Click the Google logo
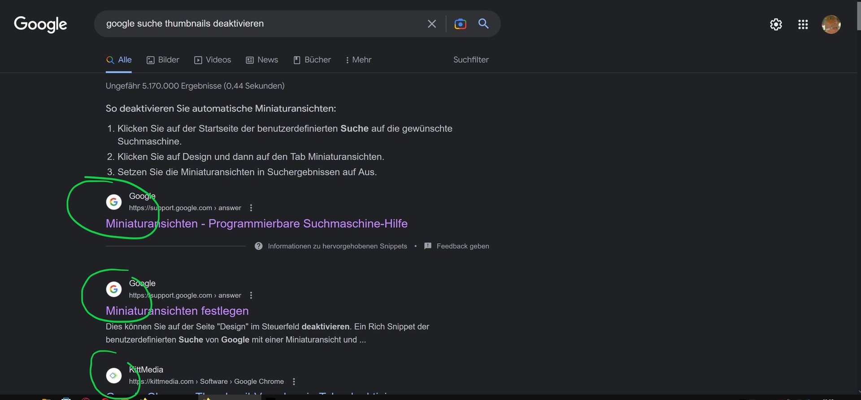The image size is (861, 400). pos(40,24)
